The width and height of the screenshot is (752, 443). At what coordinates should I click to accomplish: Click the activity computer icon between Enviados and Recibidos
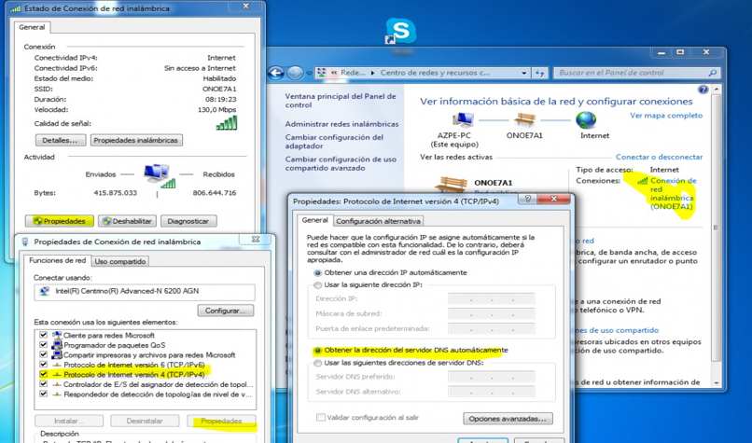point(159,175)
